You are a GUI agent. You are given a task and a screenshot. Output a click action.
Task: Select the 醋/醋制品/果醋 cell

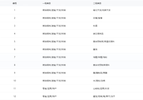[100, 73]
